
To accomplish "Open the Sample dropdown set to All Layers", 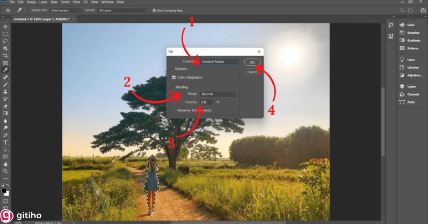I will 122,10.
